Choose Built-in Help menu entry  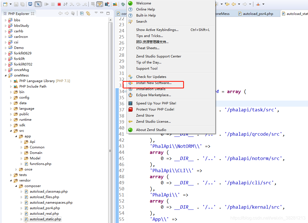171,15
